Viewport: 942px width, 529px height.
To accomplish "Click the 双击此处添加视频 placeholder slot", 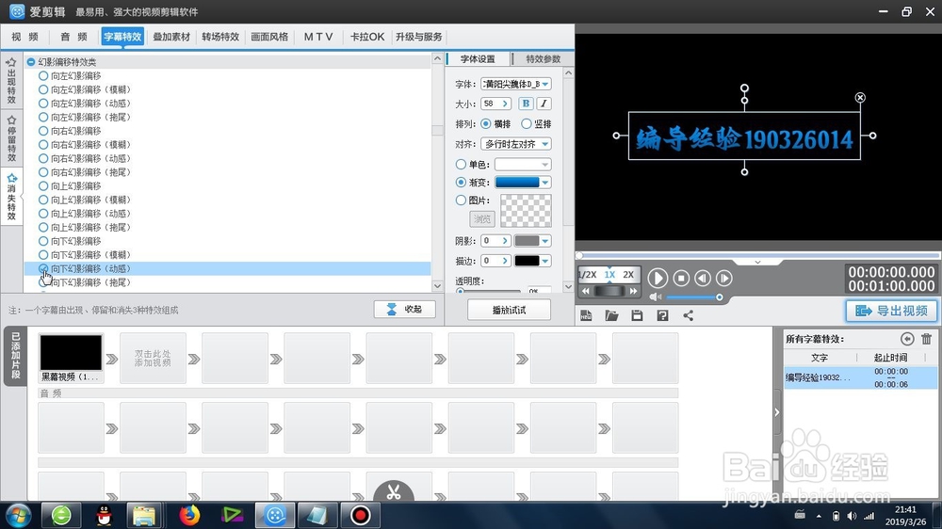I will tap(153, 359).
